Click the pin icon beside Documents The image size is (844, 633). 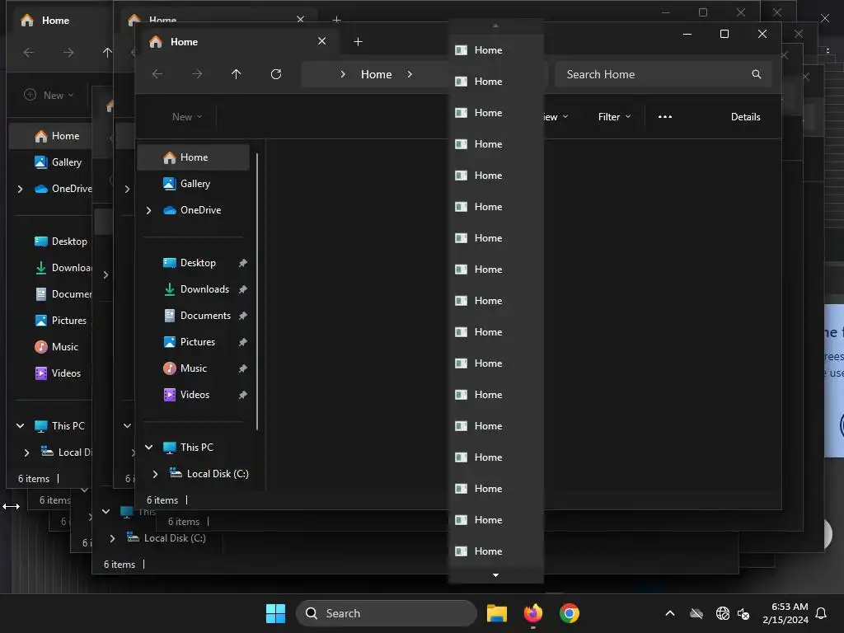[x=243, y=316]
